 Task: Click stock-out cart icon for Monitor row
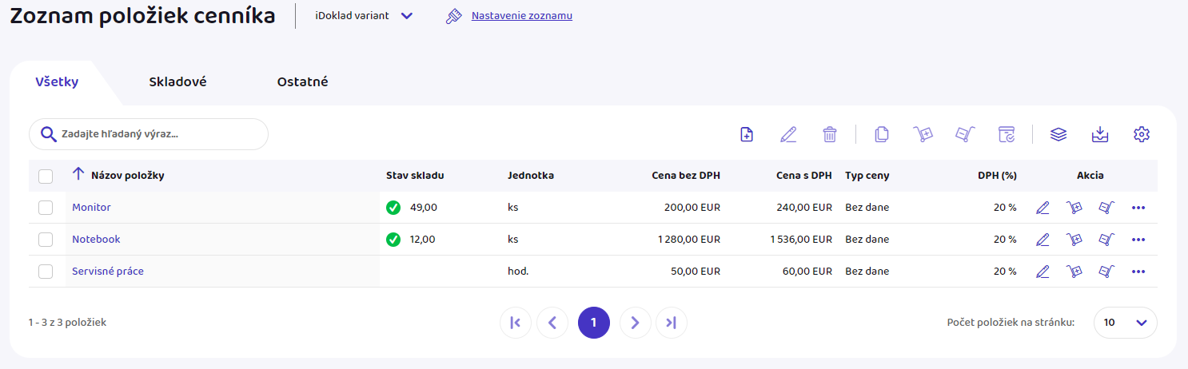[x=1106, y=208]
